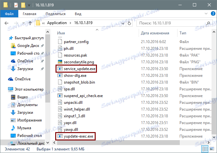The width and height of the screenshot is (217, 153).
Task: Switch to the Главная tab
Action: point(30,14)
